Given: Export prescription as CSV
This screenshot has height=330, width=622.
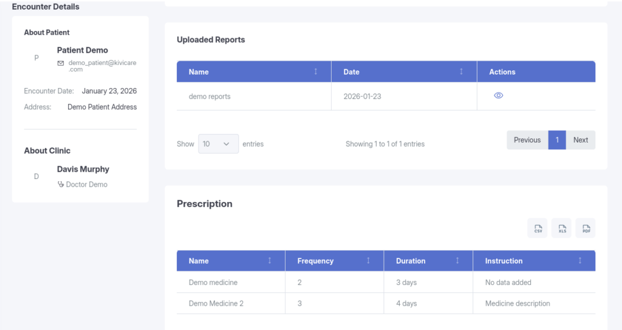Looking at the screenshot, I should (x=538, y=228).
